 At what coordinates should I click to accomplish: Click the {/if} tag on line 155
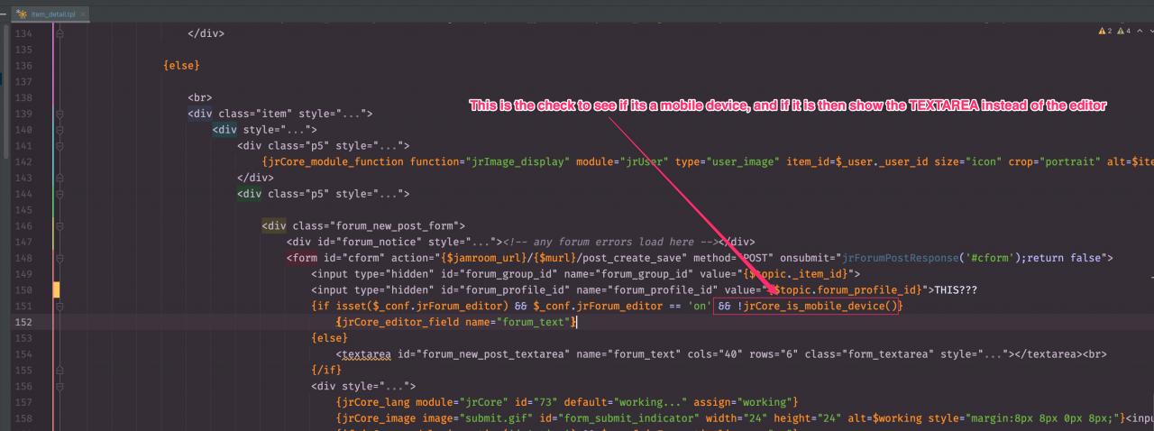[x=326, y=371]
